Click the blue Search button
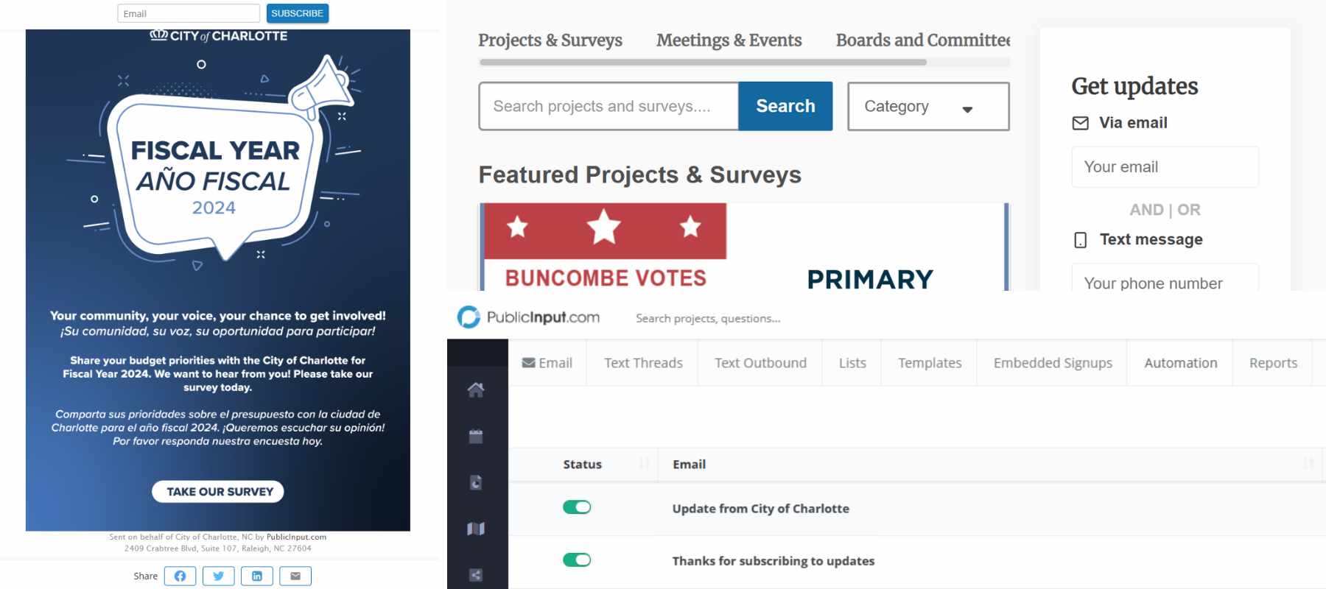The height and width of the screenshot is (589, 1326). click(785, 107)
